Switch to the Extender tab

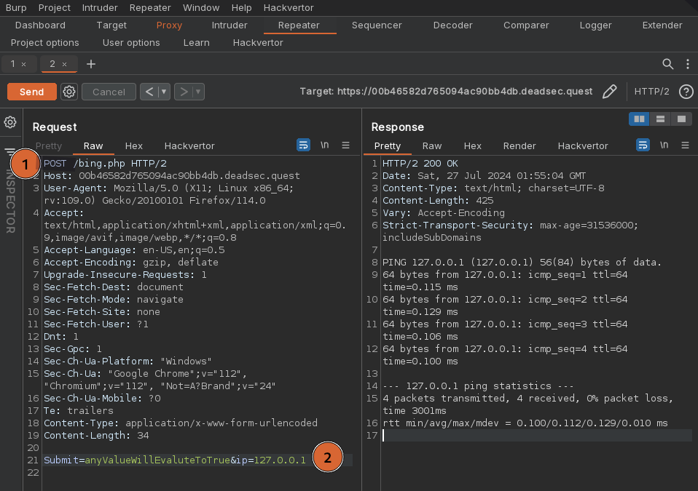(x=662, y=25)
